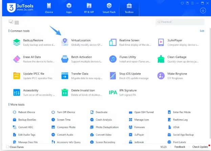This screenshot has height=151, width=211.
Task: Click in the Find tool search field
Action: click(180, 22)
